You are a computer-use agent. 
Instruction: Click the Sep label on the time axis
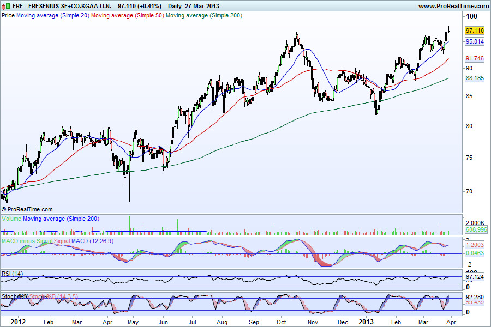coord(254,322)
